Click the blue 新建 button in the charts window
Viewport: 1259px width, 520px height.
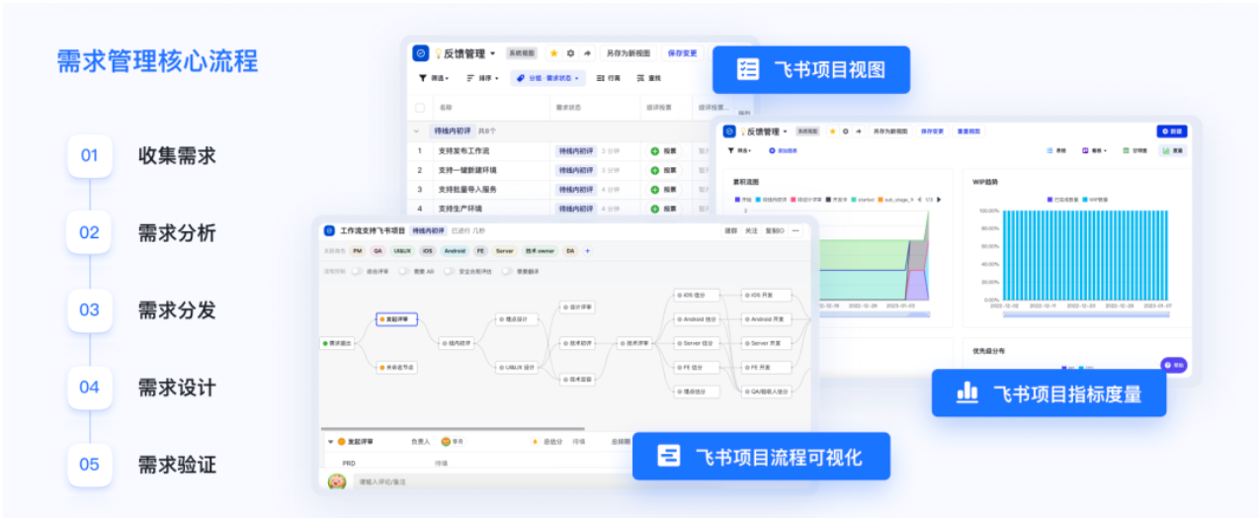[1172, 130]
